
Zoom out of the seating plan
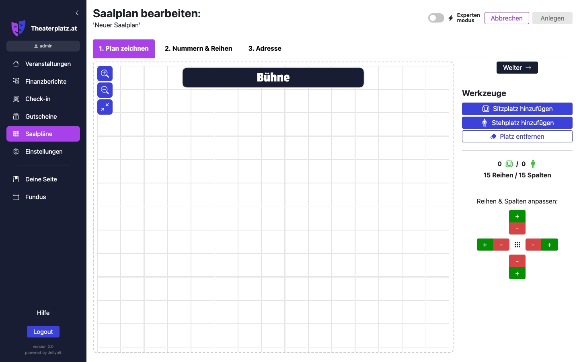[x=105, y=90]
